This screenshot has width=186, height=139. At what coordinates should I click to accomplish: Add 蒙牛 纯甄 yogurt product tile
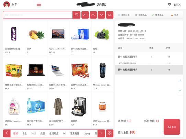(80, 38)
